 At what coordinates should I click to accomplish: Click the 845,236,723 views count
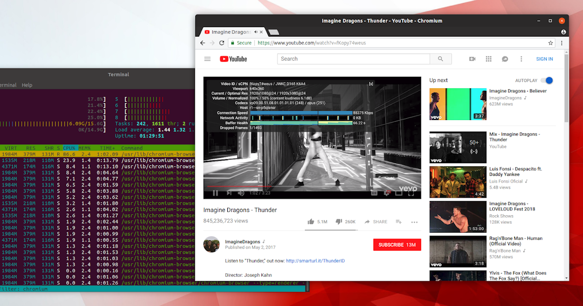pyautogui.click(x=226, y=221)
